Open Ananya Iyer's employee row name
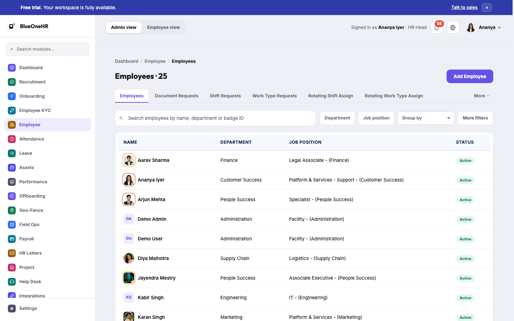This screenshot has height=321, width=514. [151, 180]
